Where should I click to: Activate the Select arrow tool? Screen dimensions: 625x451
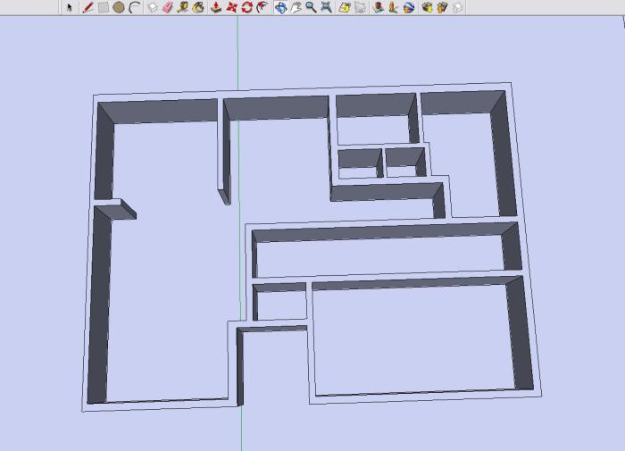pos(70,7)
